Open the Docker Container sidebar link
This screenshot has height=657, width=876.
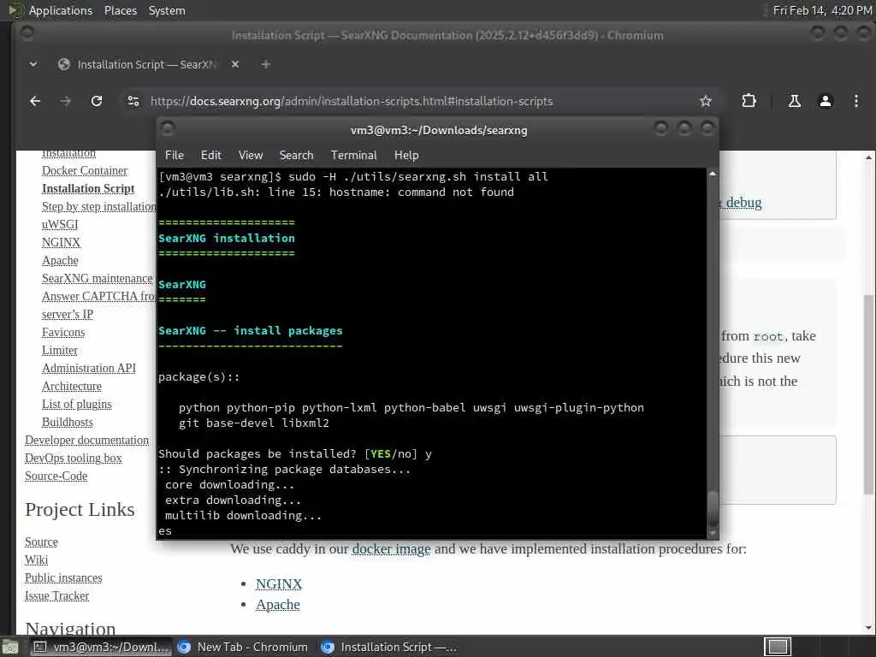click(85, 170)
